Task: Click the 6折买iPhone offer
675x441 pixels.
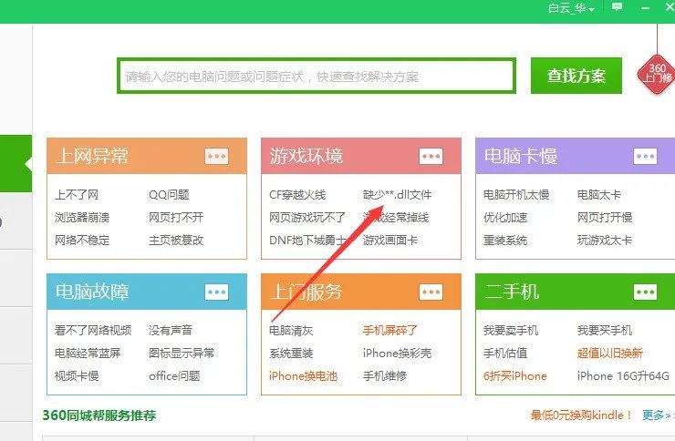Action: pos(514,376)
